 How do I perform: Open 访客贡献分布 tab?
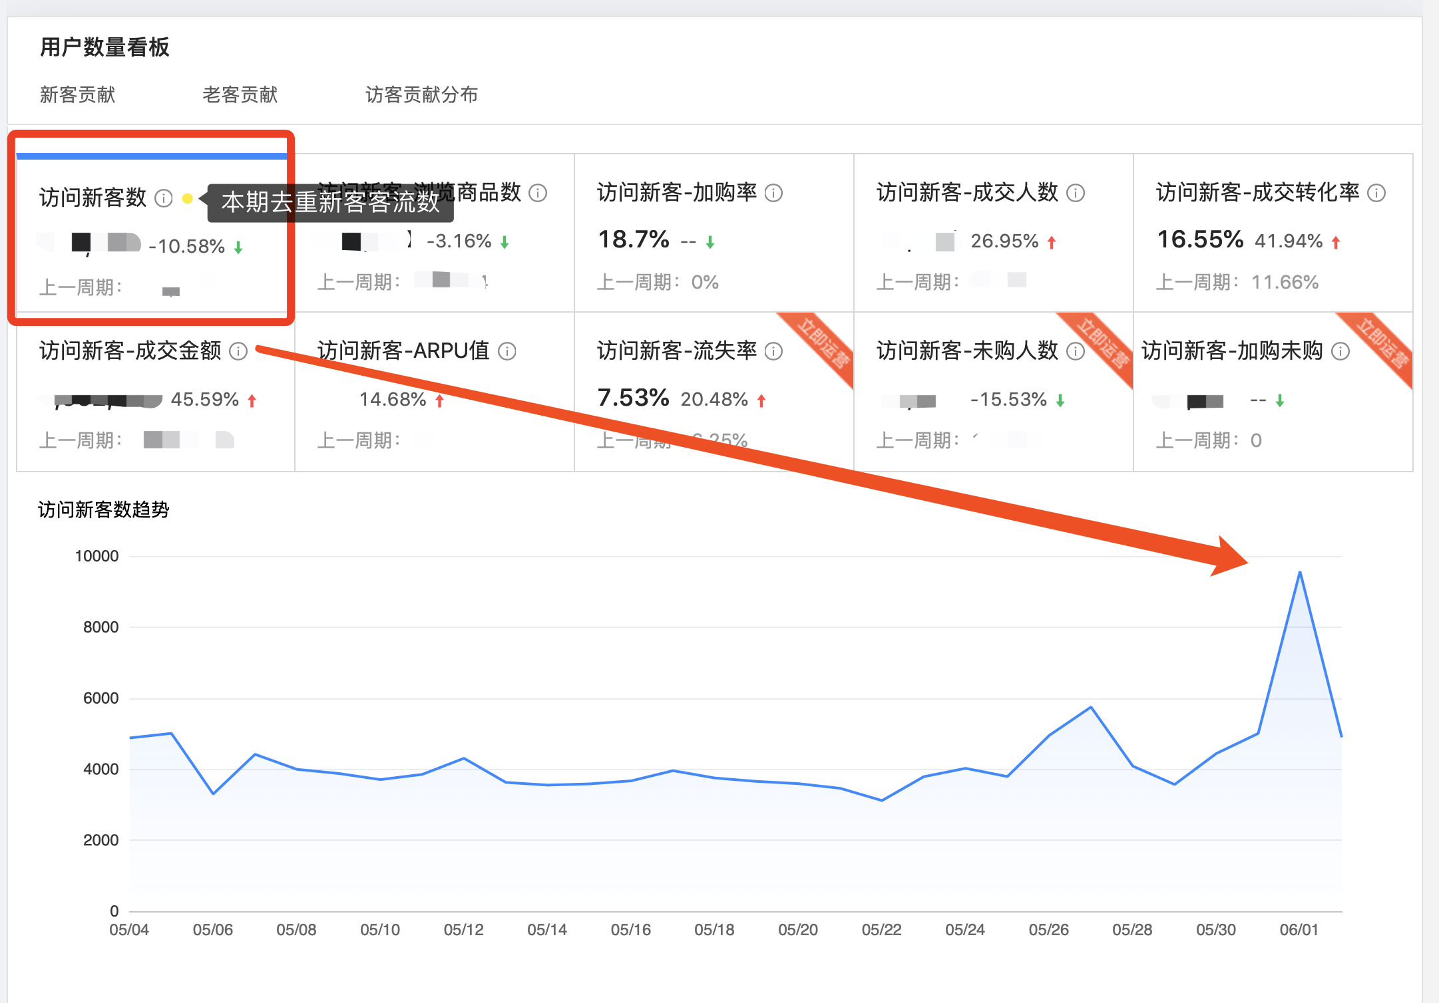[x=421, y=94]
